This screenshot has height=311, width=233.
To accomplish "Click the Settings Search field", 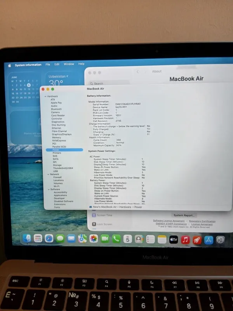I will pyautogui.click(x=109, y=84).
